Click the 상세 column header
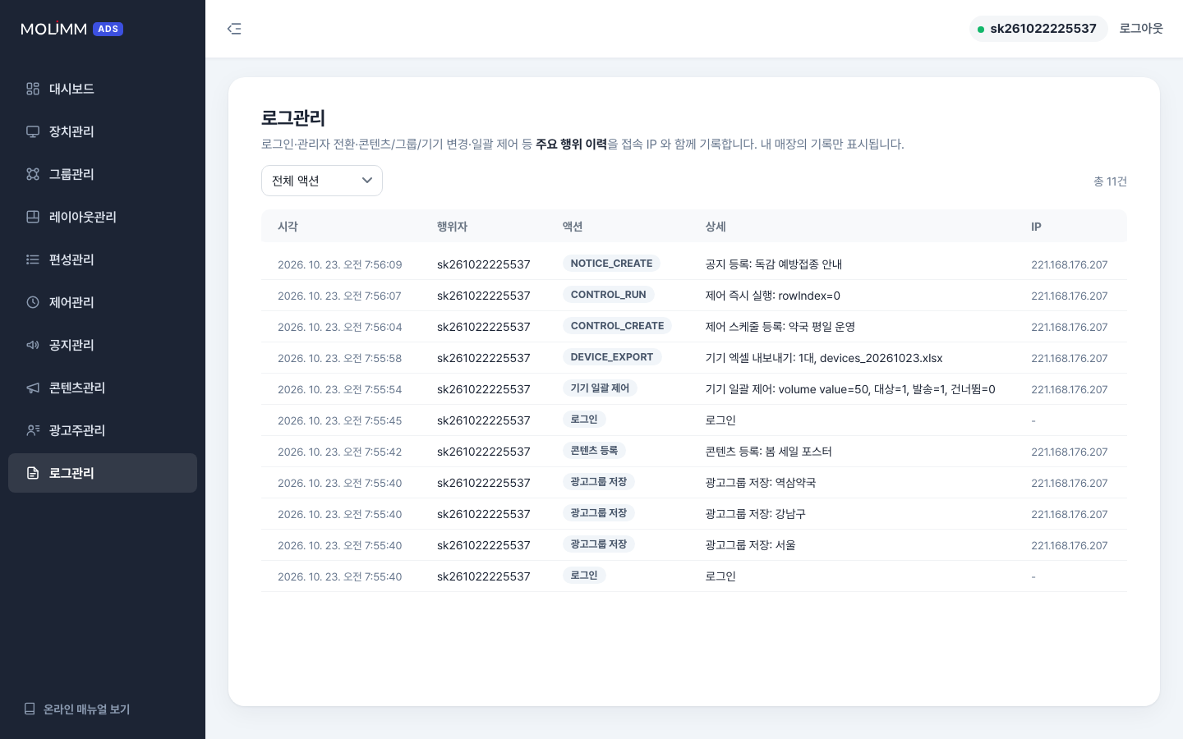Viewport: 1183px width, 739px height. tap(716, 227)
